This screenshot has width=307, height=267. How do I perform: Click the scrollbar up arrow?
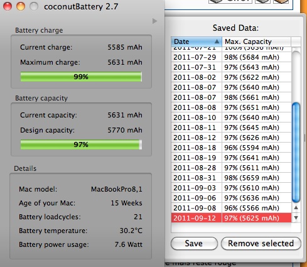[296, 207]
